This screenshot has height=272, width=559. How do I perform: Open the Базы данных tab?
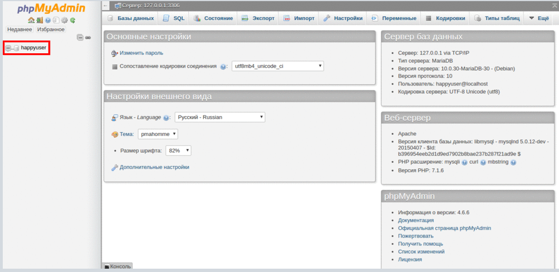[x=130, y=18]
